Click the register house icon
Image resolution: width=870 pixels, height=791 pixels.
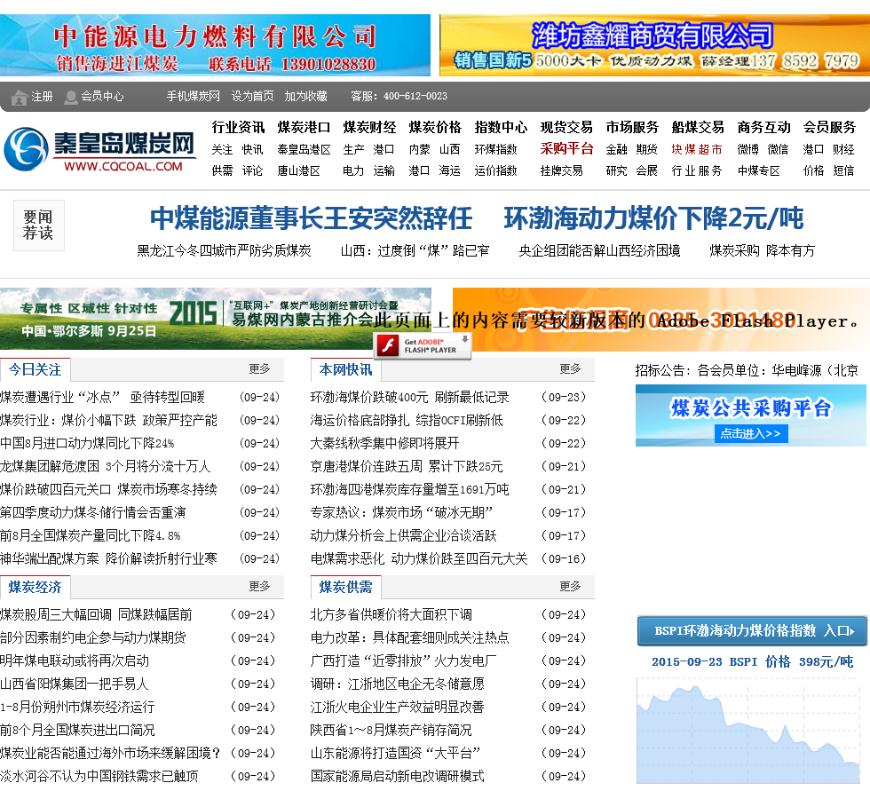pyautogui.click(x=20, y=98)
